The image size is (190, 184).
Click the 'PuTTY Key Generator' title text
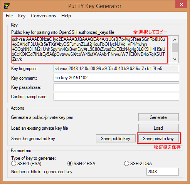(95, 6)
